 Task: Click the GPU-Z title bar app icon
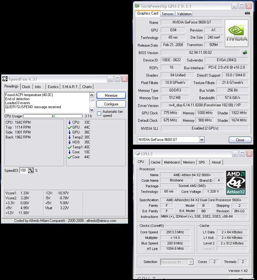coord(137,6)
